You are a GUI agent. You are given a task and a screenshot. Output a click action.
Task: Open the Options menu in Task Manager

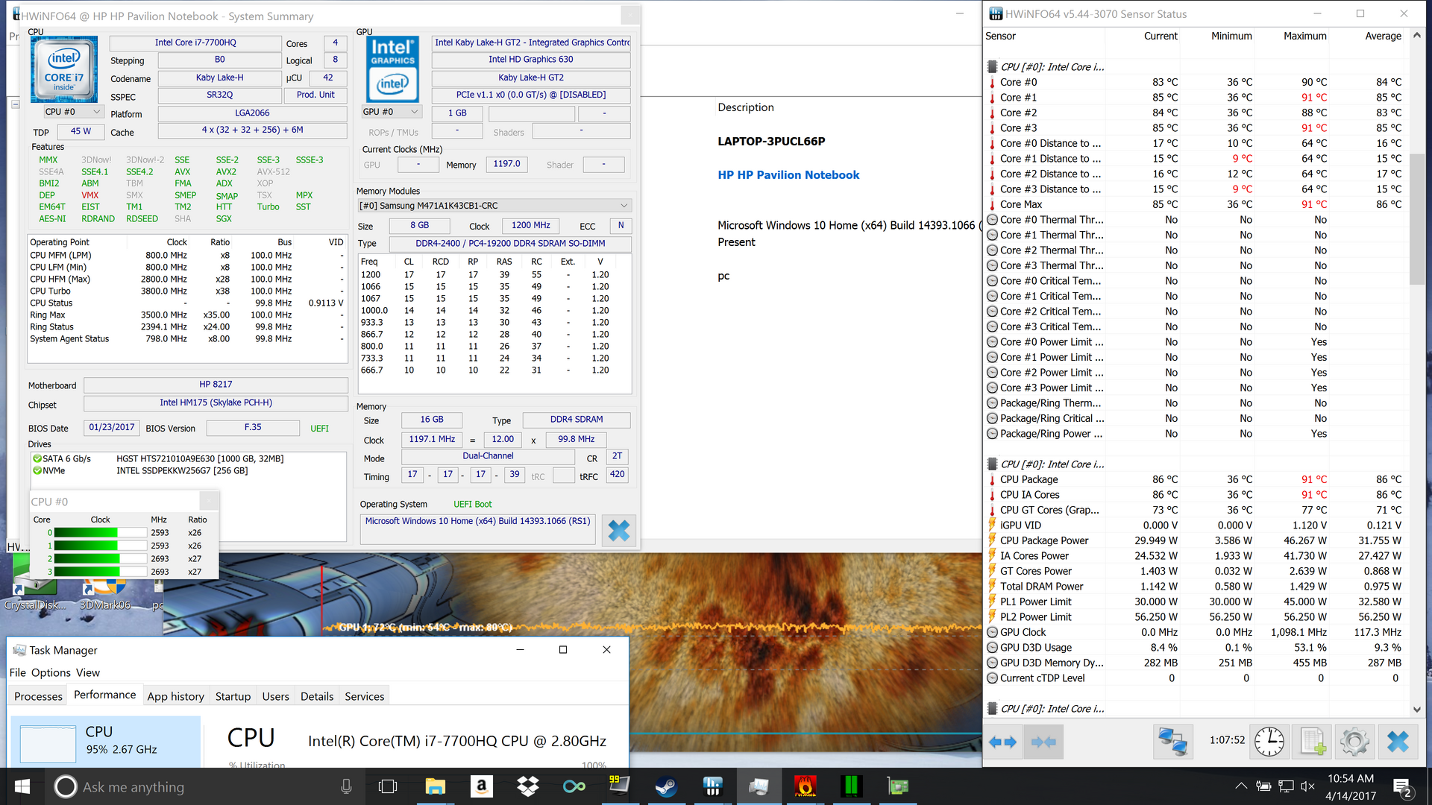coord(51,672)
